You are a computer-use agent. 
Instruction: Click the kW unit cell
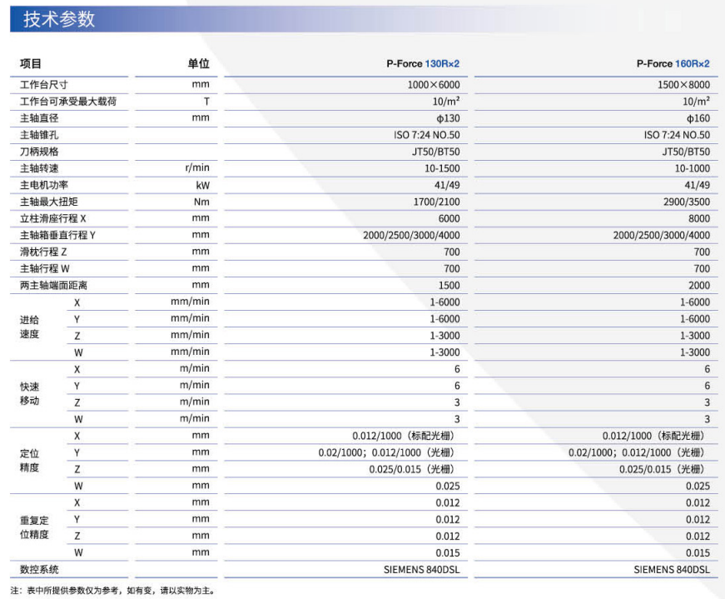(x=202, y=185)
